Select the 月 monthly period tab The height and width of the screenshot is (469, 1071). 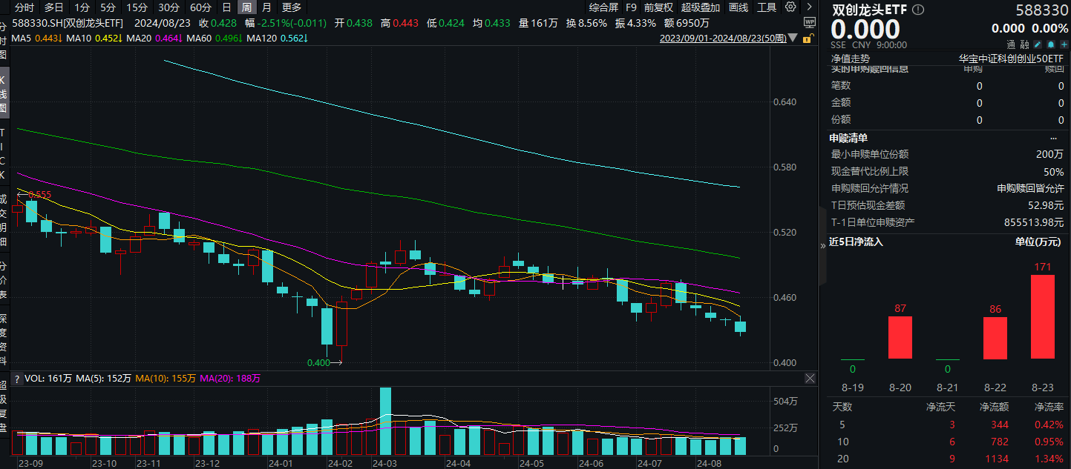(266, 7)
